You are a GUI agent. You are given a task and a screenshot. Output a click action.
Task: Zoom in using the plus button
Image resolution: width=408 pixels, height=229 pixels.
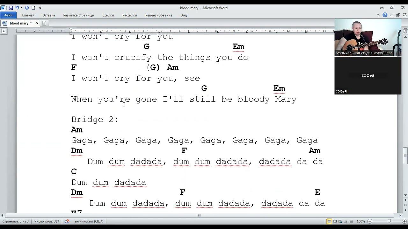404,221
